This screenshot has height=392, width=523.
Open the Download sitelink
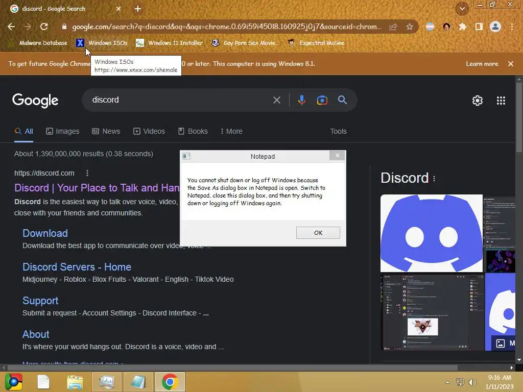click(x=45, y=233)
